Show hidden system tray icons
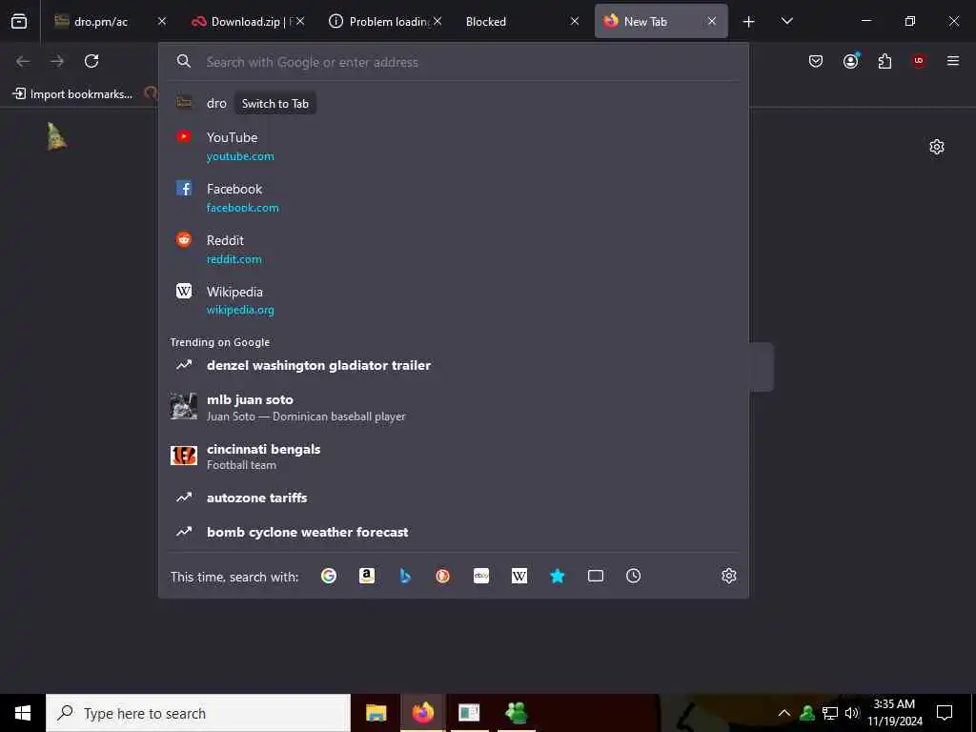This screenshot has height=732, width=976. (784, 713)
